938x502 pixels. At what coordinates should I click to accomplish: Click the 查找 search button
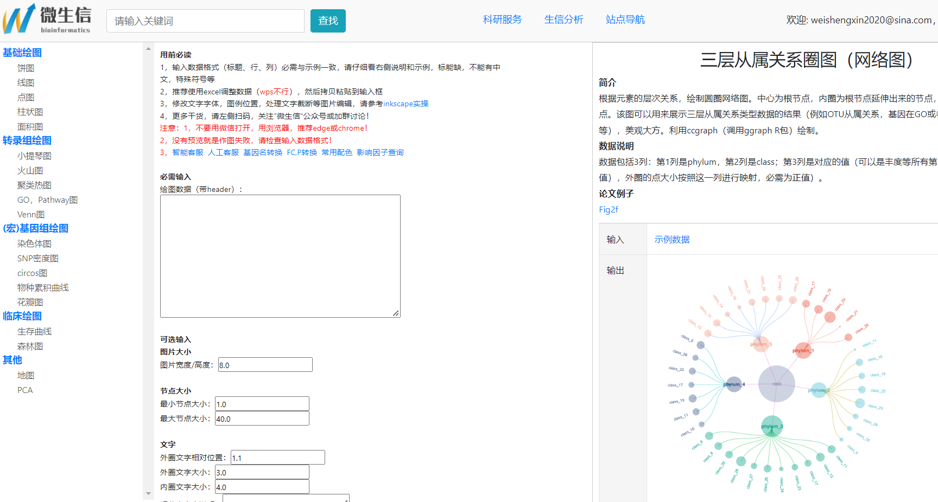(x=328, y=21)
